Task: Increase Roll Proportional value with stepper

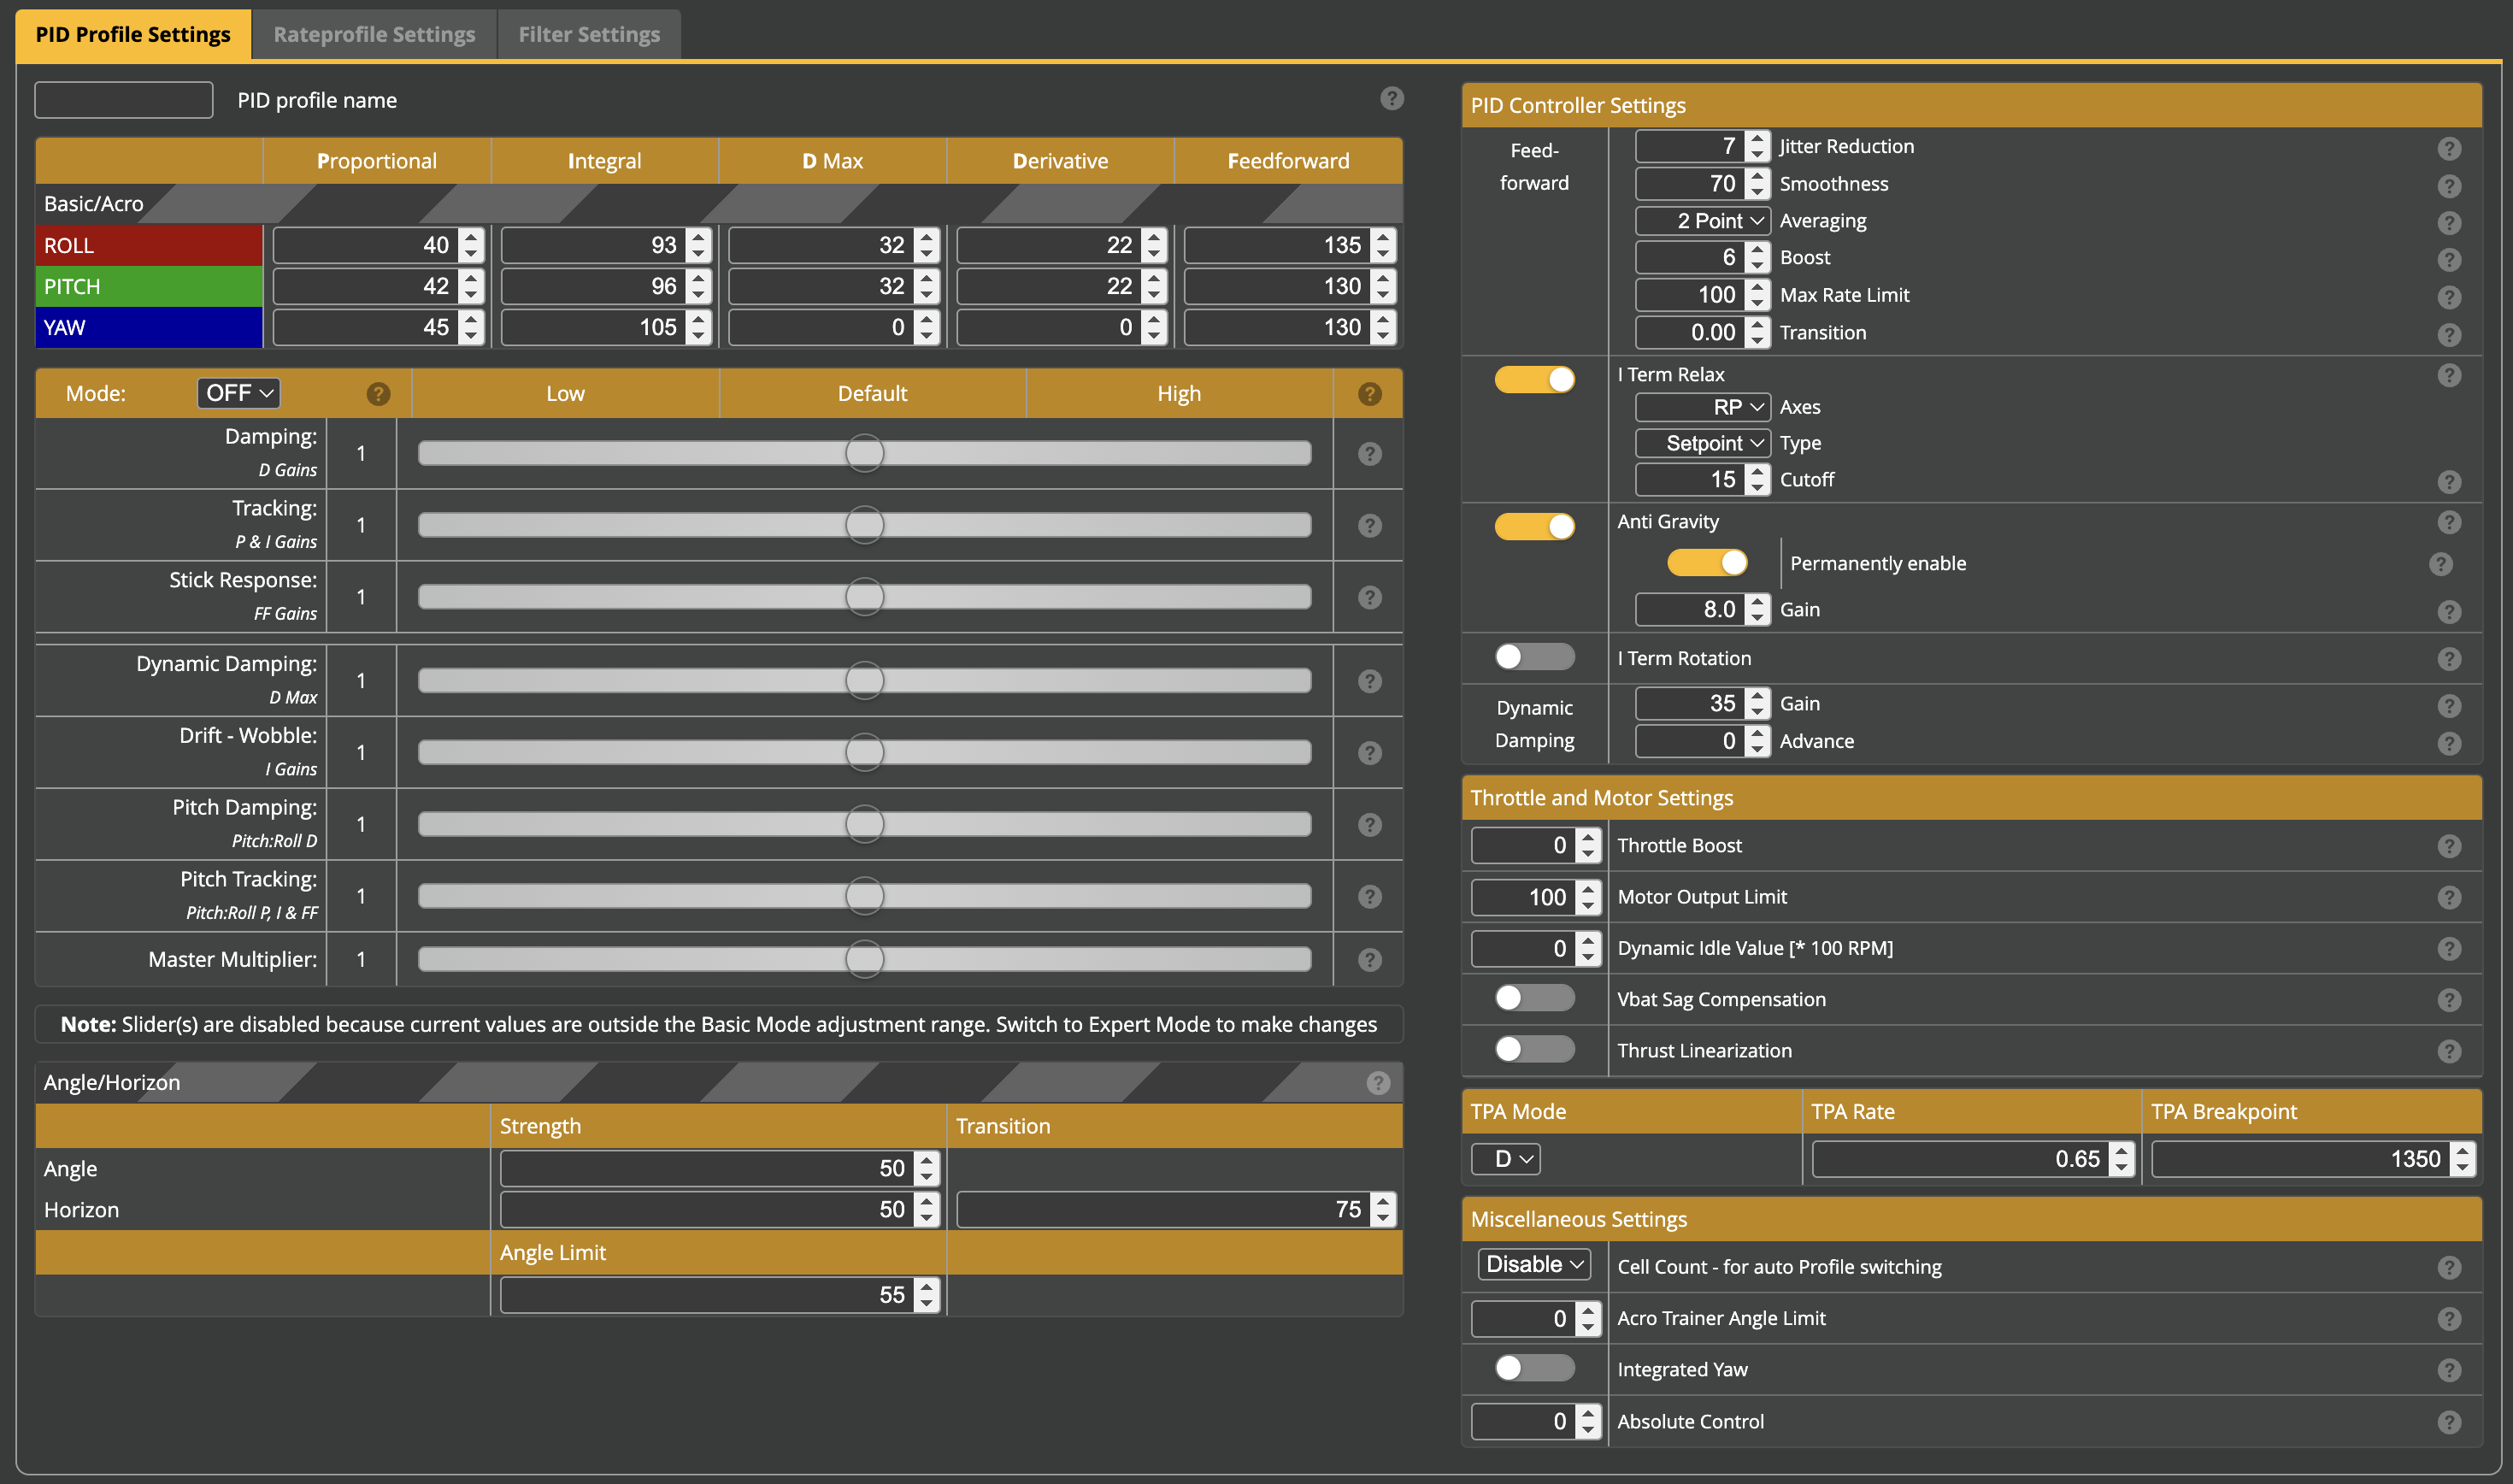Action: click(x=471, y=238)
